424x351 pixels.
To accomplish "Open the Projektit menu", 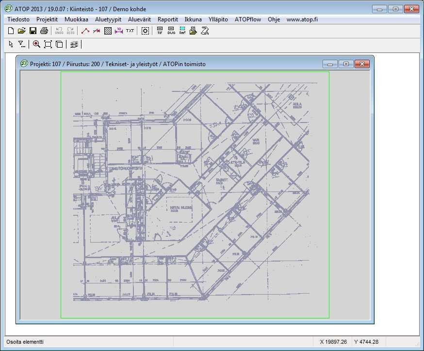I will pyautogui.click(x=47, y=19).
